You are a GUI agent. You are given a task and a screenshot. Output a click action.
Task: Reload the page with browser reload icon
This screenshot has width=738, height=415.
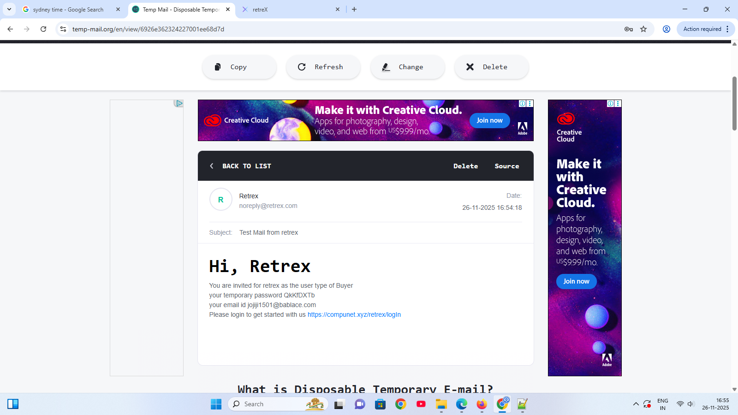pos(43,29)
